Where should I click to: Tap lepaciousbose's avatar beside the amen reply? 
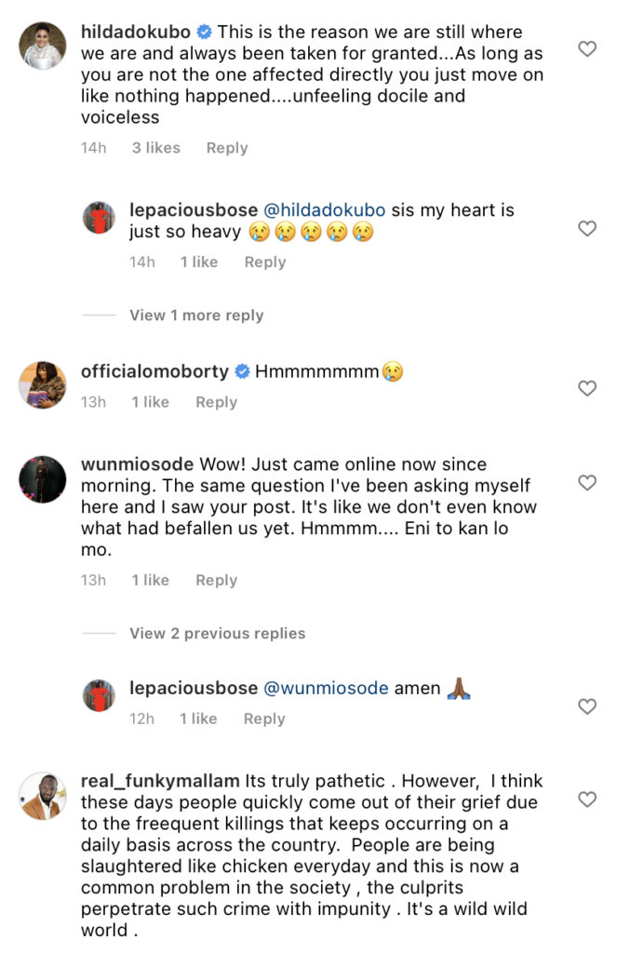pos(100,695)
